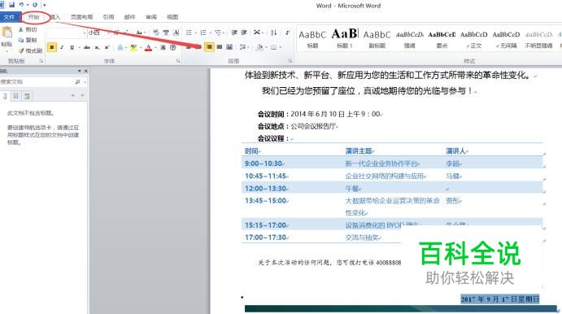The width and height of the screenshot is (562, 314).
Task: Apply the 标题 heading style
Action: click(x=312, y=39)
